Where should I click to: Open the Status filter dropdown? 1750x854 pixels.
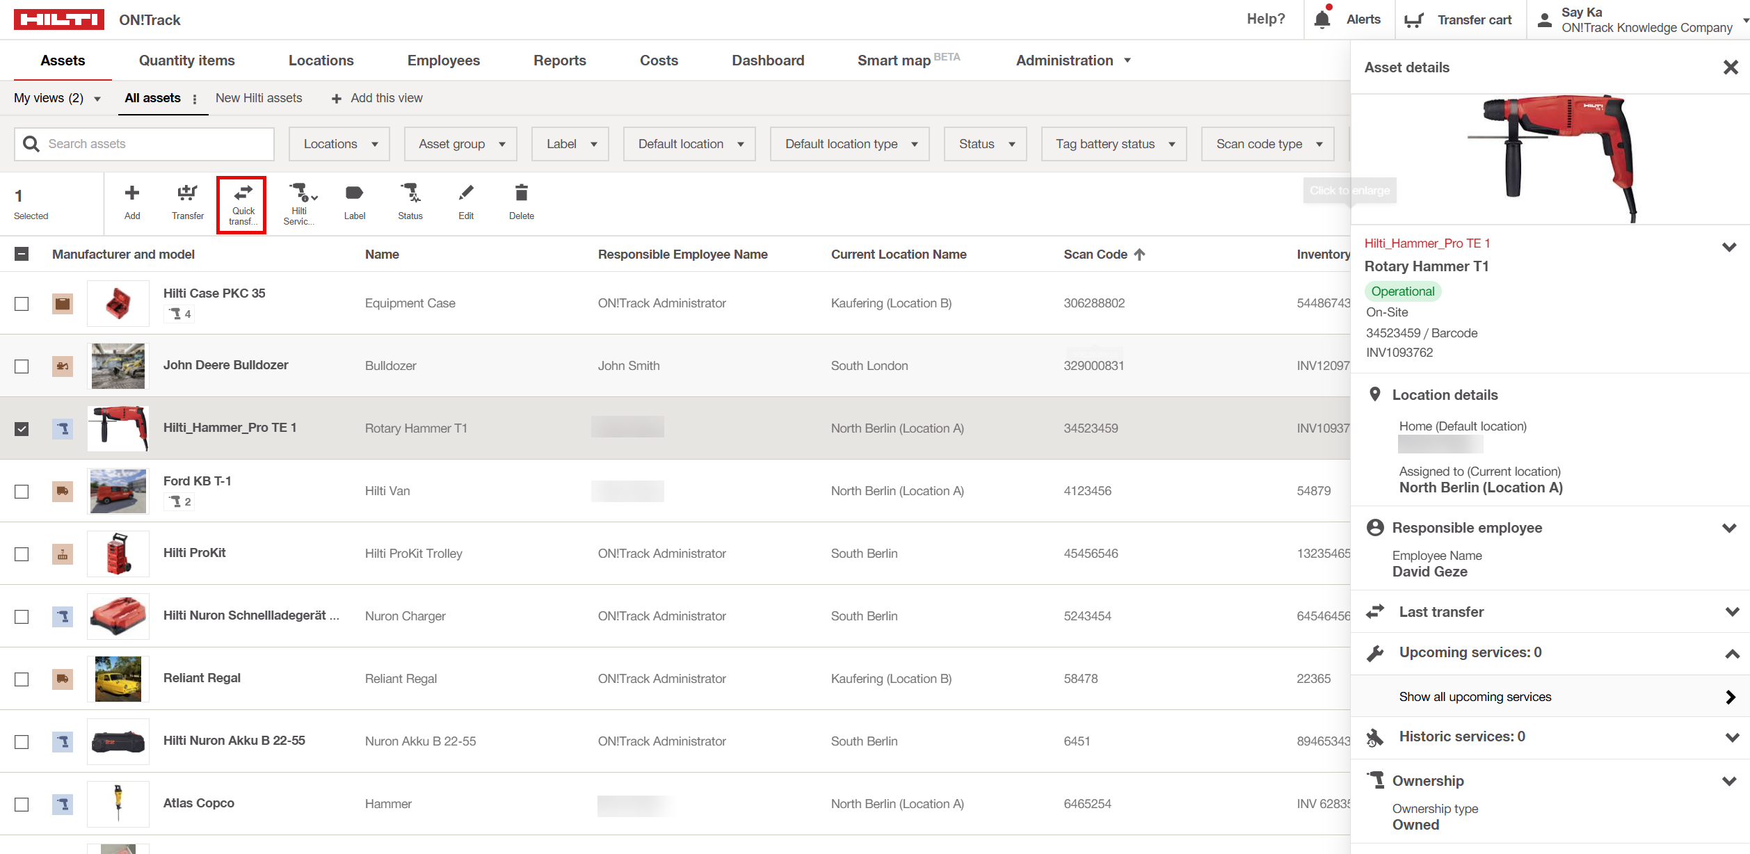tap(986, 144)
